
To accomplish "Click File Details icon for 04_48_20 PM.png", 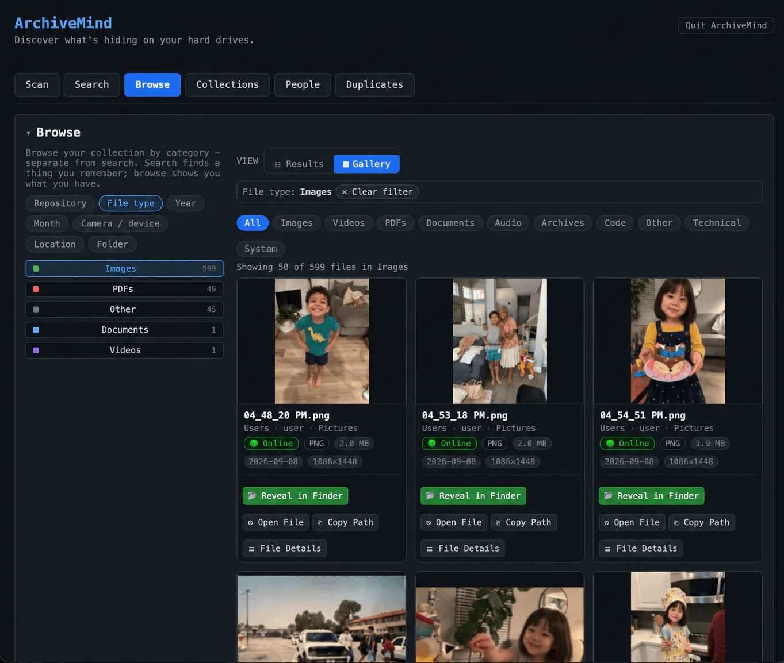I will tap(251, 549).
